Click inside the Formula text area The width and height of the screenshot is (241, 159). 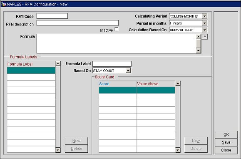click(x=117, y=44)
